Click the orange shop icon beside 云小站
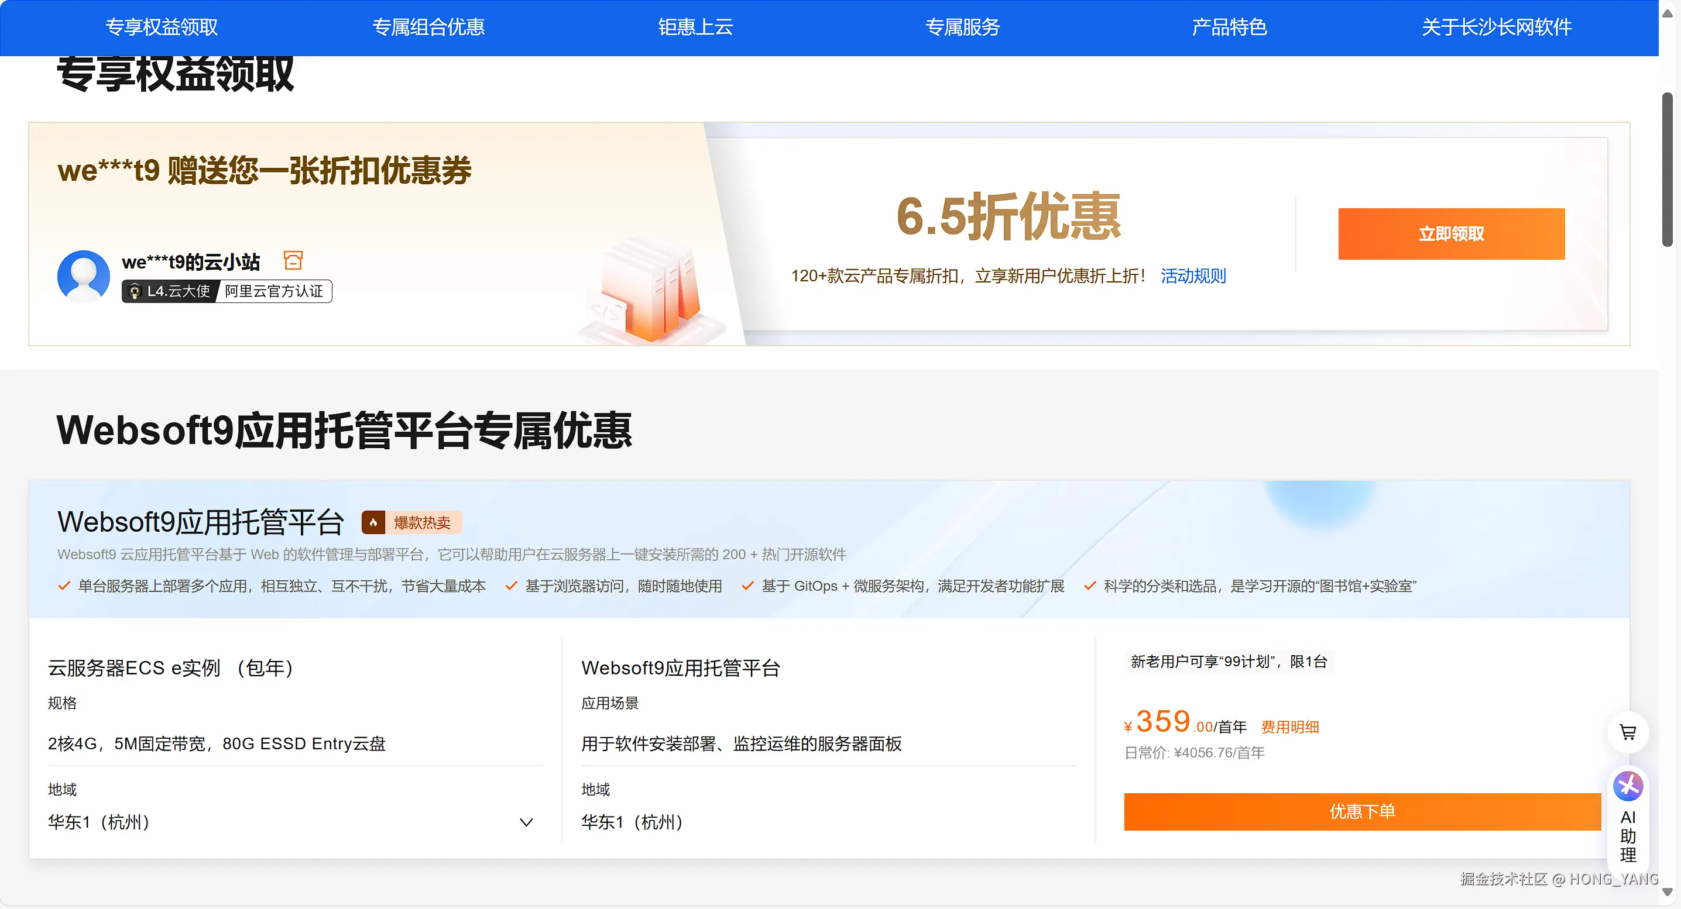1681x909 pixels. click(293, 261)
